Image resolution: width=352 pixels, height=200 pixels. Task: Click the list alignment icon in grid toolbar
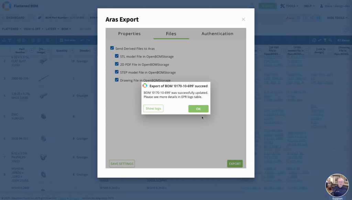pyautogui.click(x=47, y=40)
